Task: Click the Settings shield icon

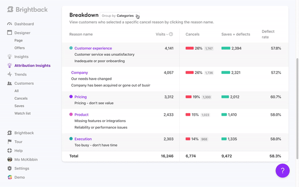Action: 9,169
